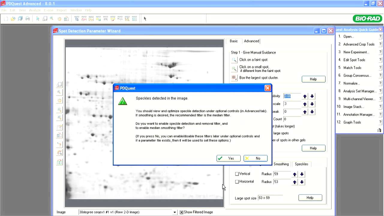
Task: Switch to the Basic tab
Action: pos(234,41)
